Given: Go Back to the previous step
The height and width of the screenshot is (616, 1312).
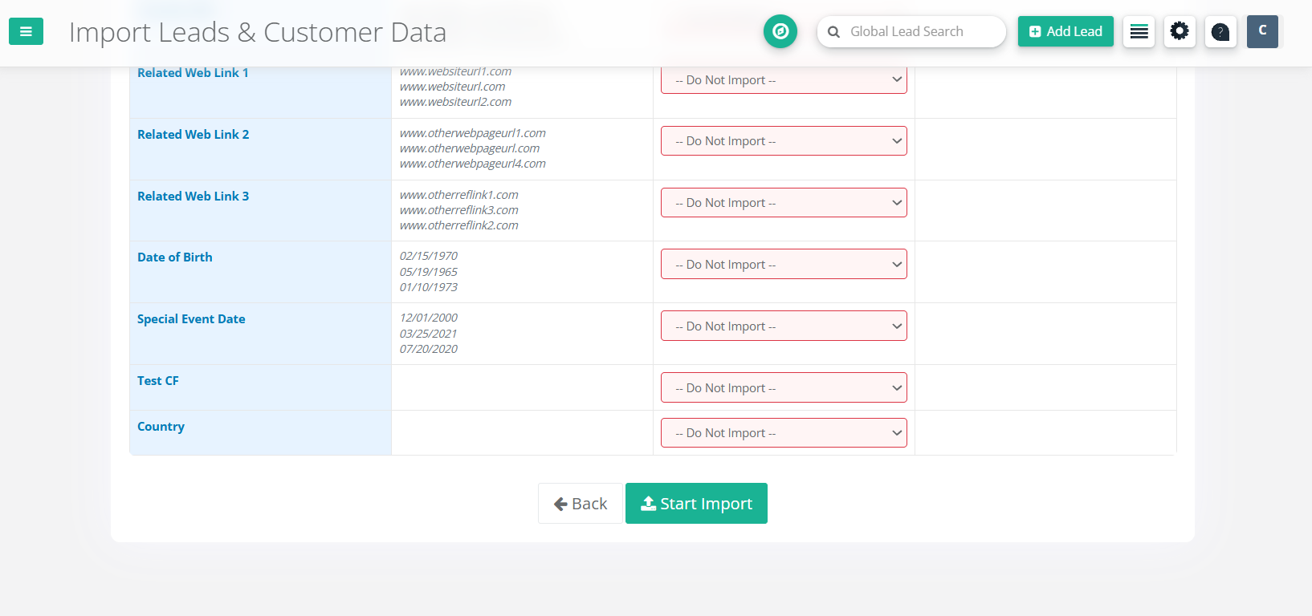Looking at the screenshot, I should click(580, 504).
